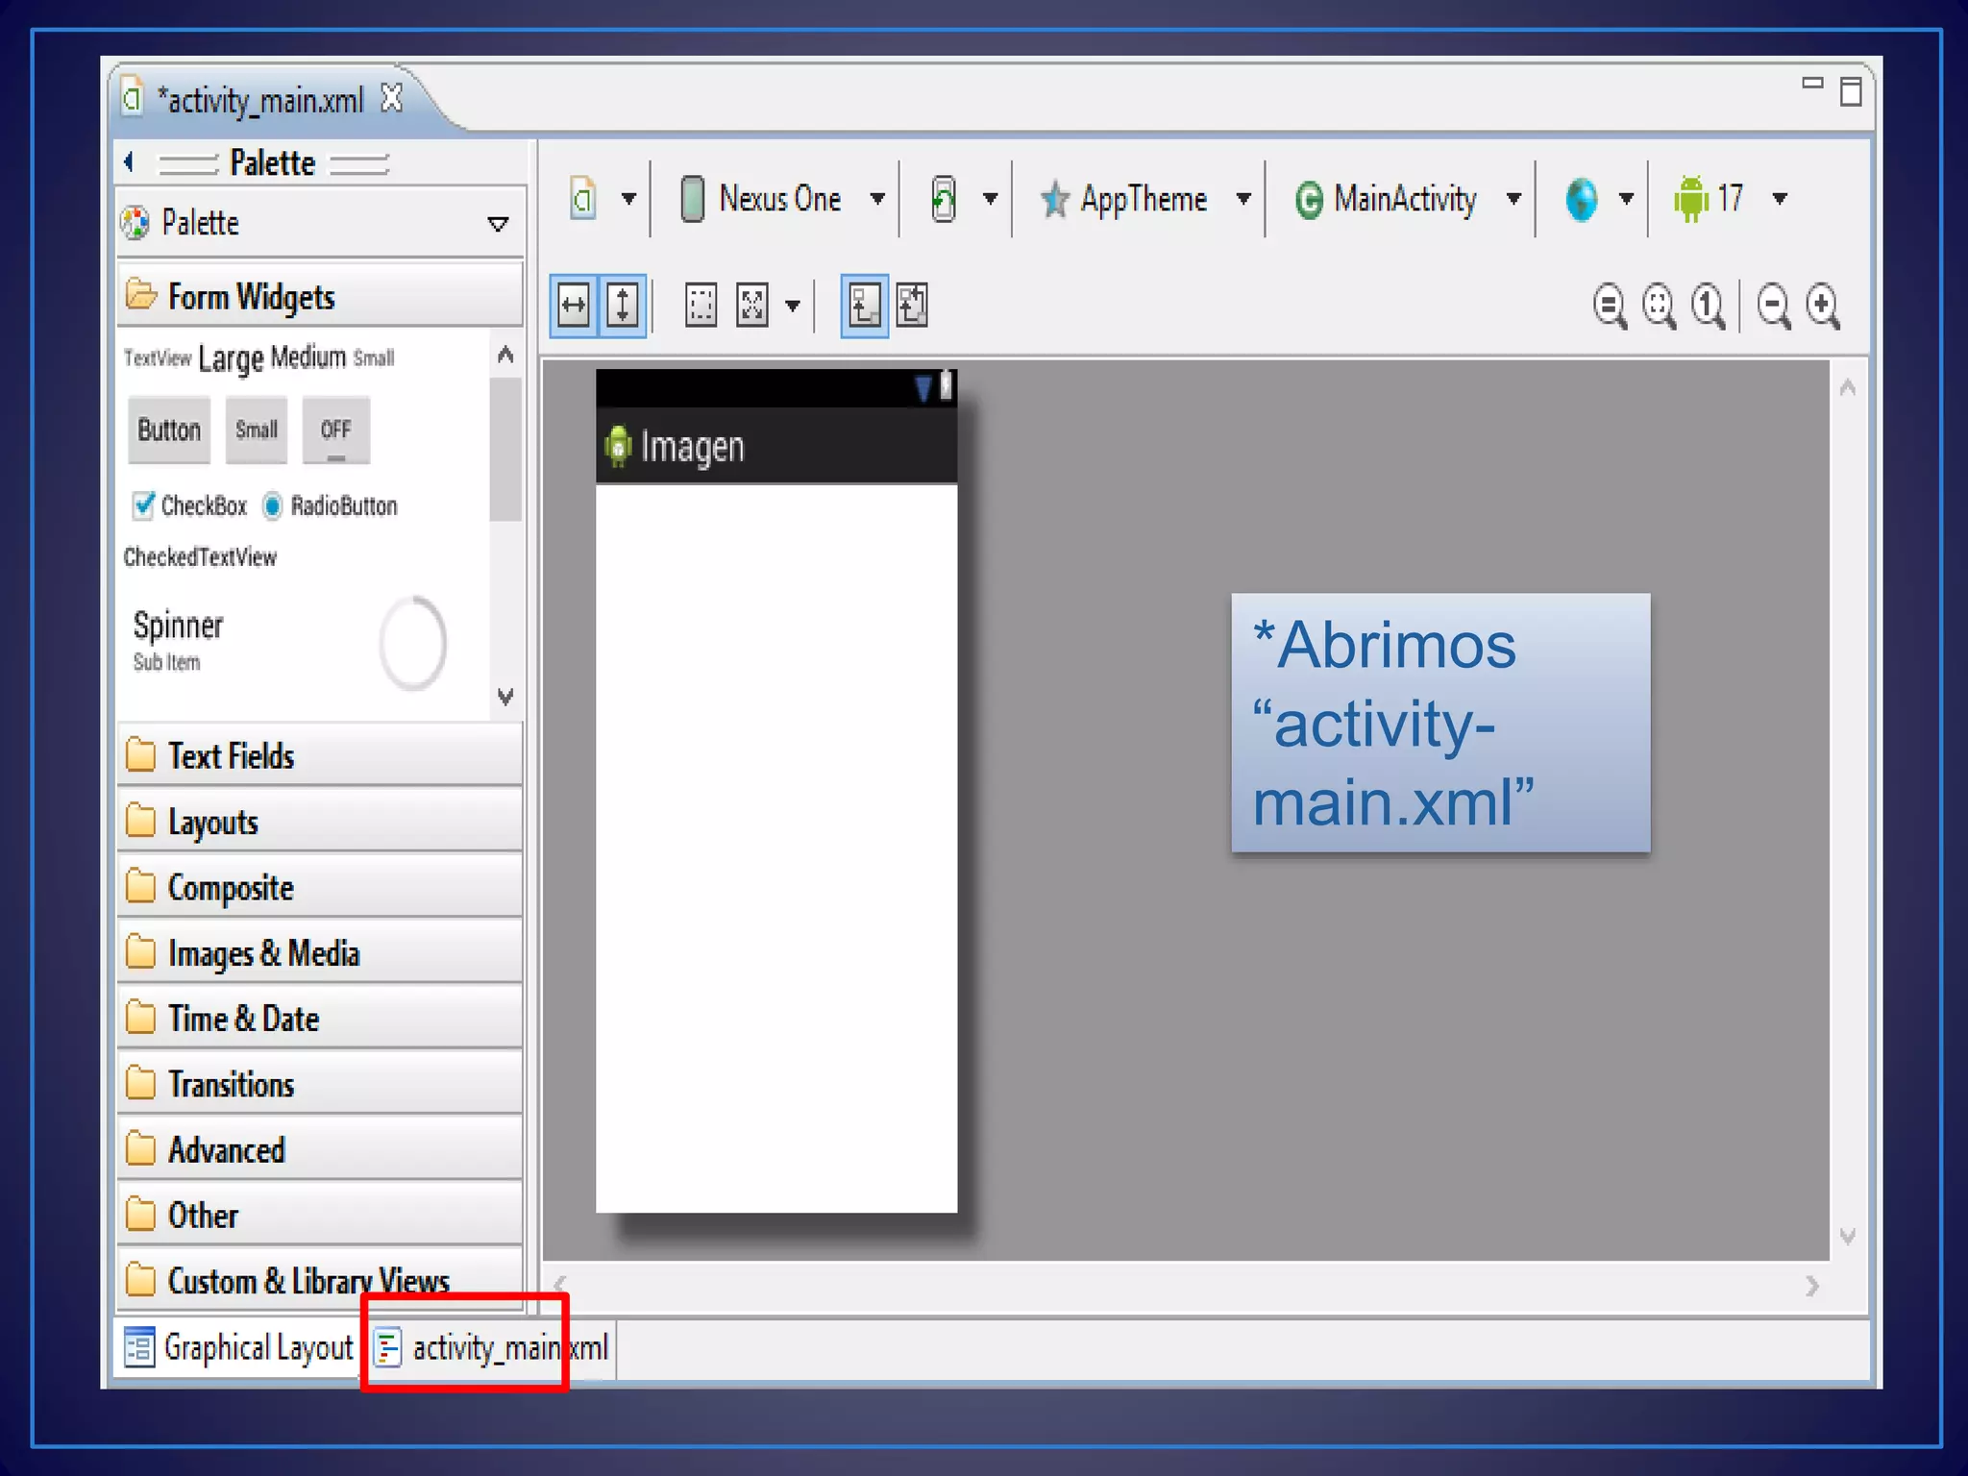Select the Button widget
The image size is (1968, 1476).
[x=169, y=430]
